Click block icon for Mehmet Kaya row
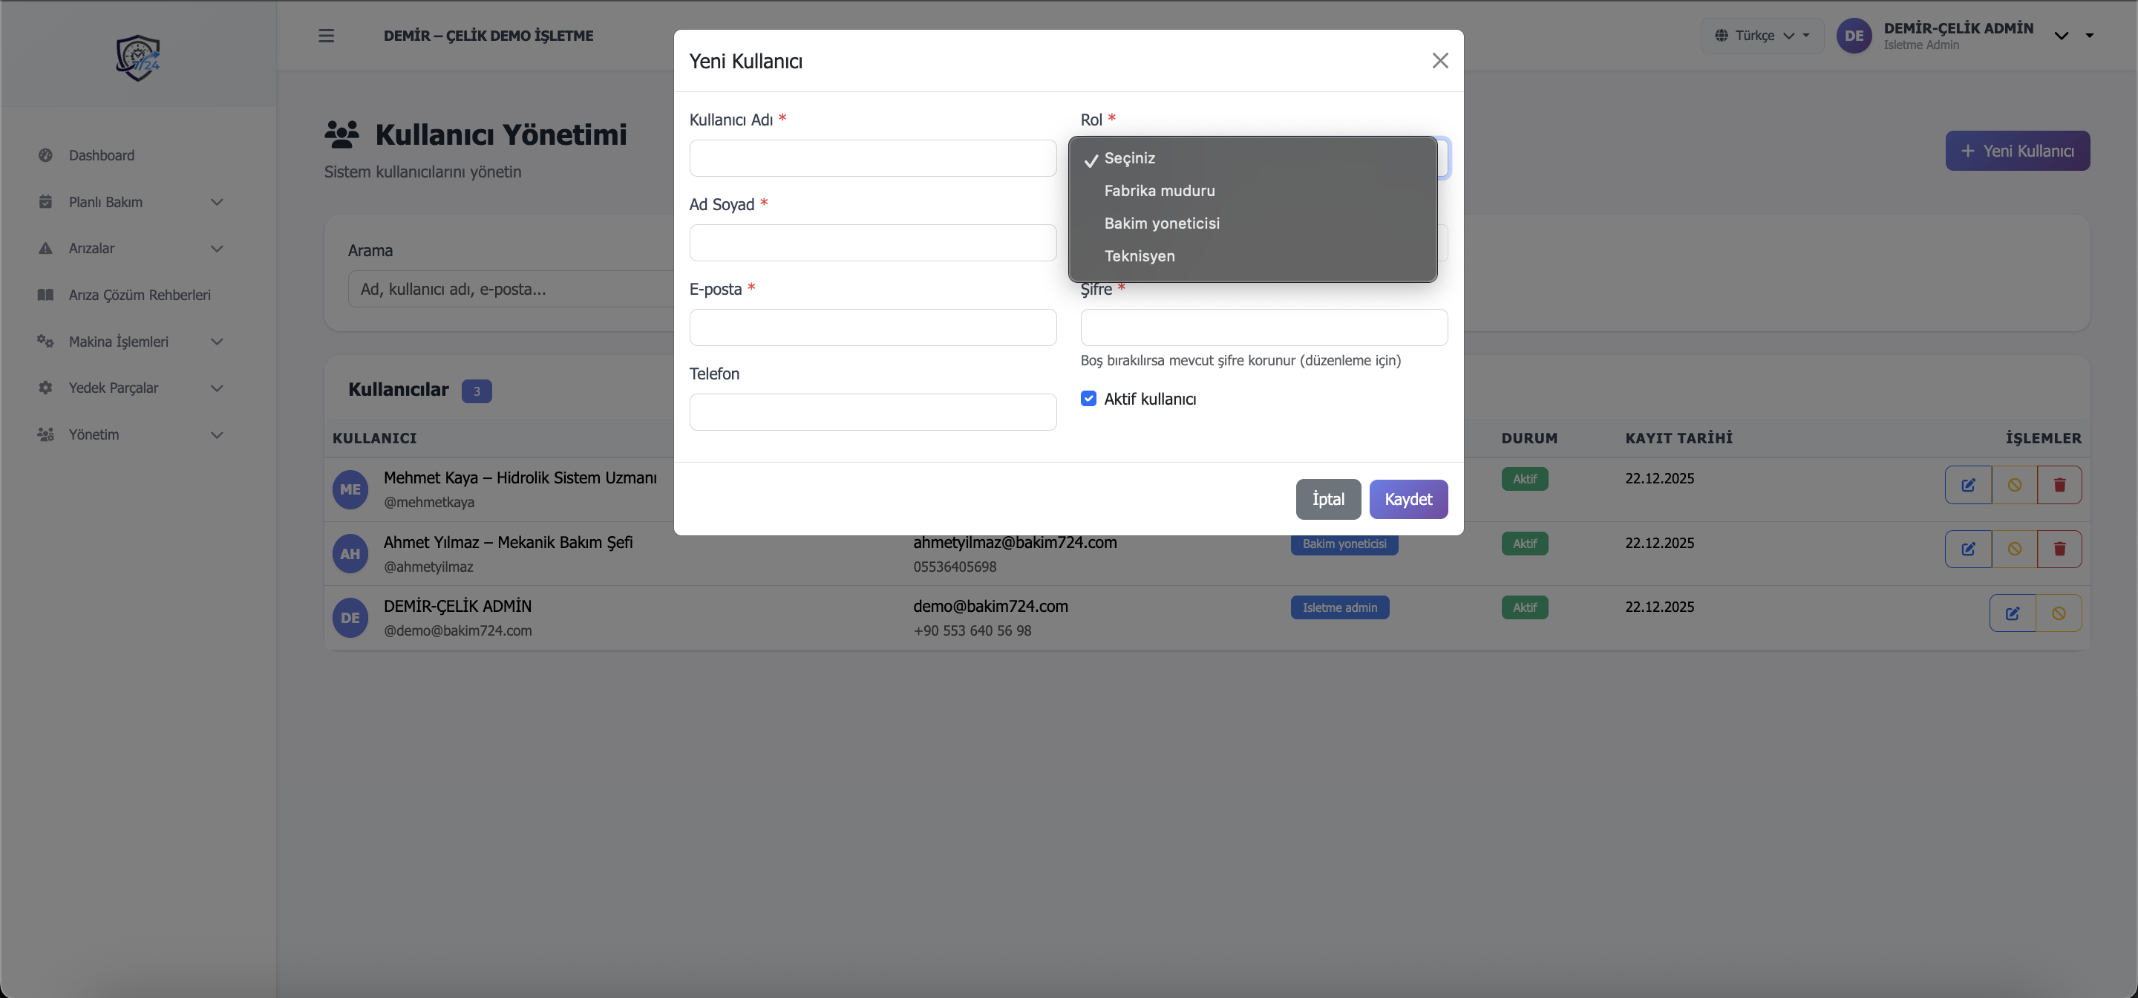This screenshot has width=2138, height=998. pyautogui.click(x=2014, y=485)
